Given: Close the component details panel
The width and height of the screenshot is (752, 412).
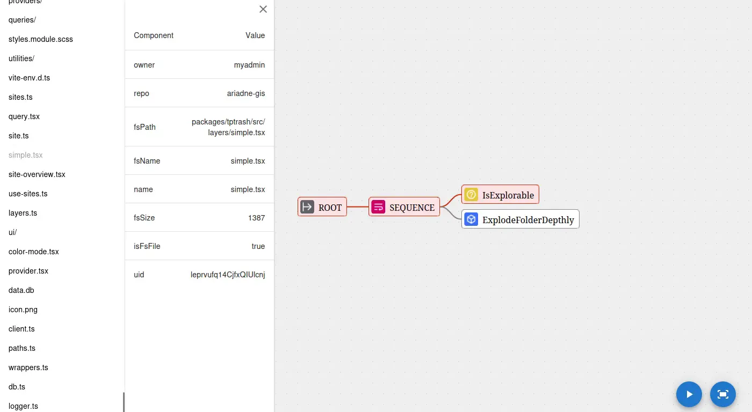Looking at the screenshot, I should 263,9.
